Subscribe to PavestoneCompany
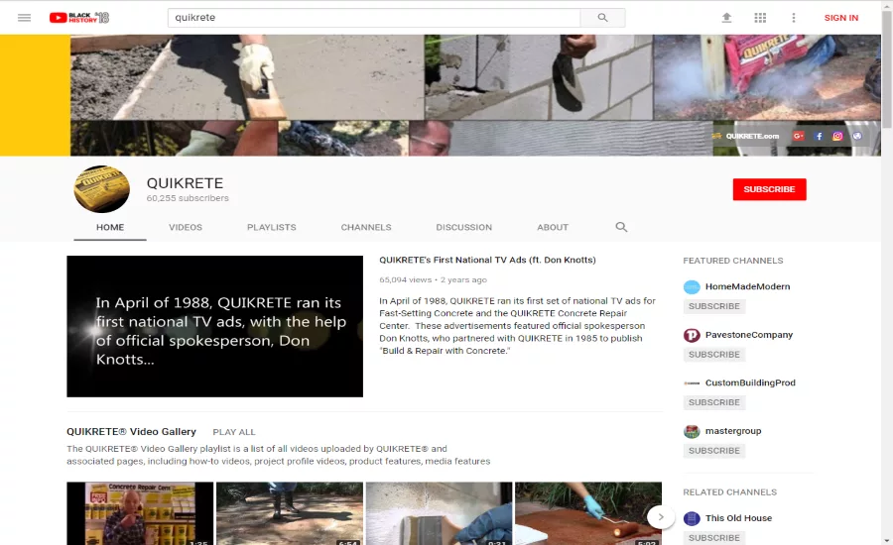 pyautogui.click(x=714, y=355)
